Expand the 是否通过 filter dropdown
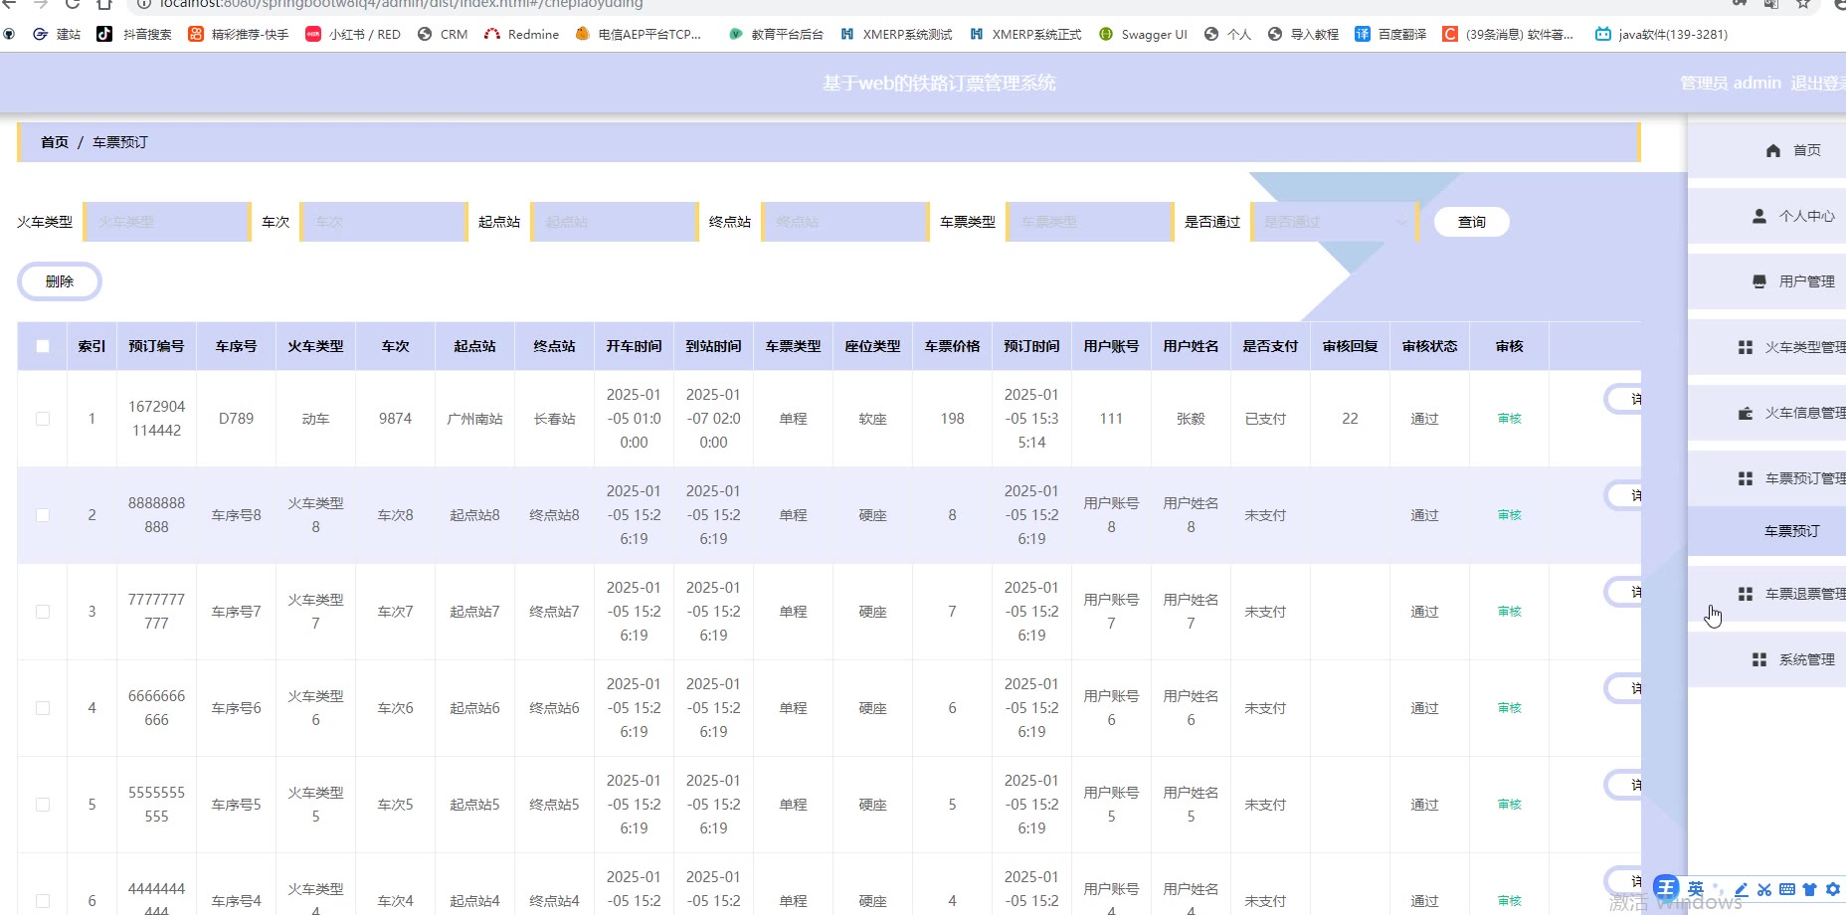 pyautogui.click(x=1335, y=222)
